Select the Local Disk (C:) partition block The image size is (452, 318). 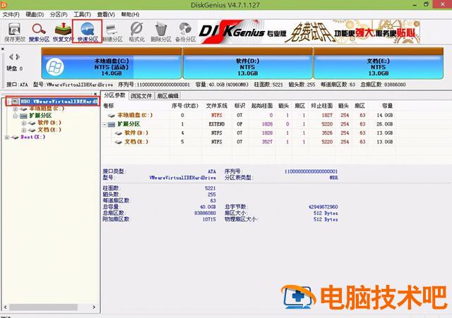coord(112,63)
